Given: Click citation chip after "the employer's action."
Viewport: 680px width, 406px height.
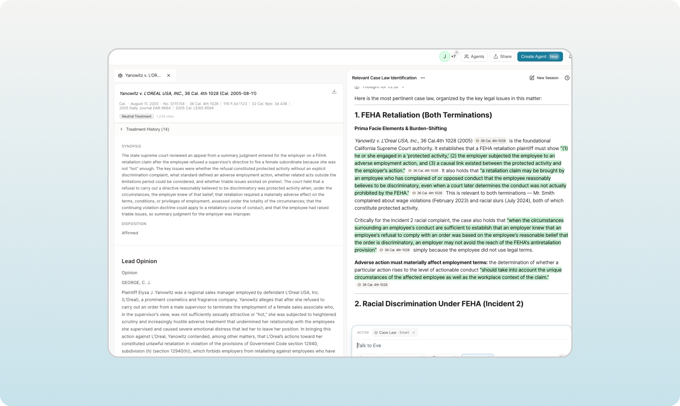Looking at the screenshot, I should [423, 171].
